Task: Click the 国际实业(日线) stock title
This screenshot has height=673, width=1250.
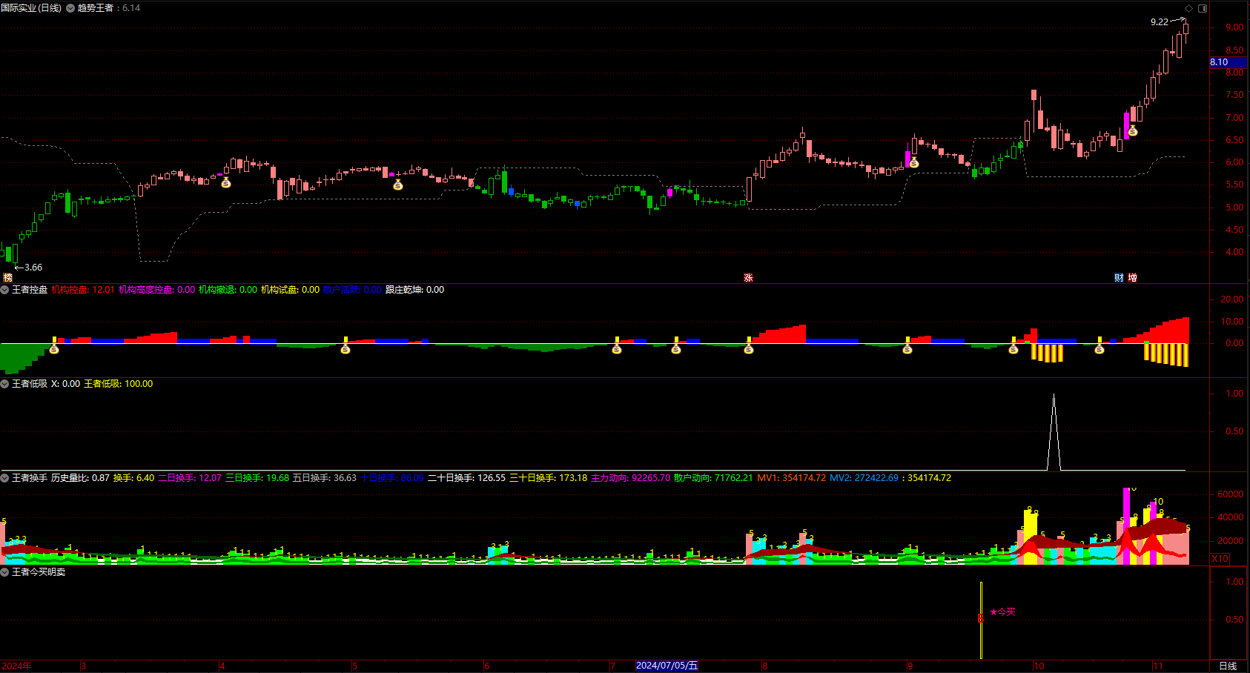Action: 31,8
